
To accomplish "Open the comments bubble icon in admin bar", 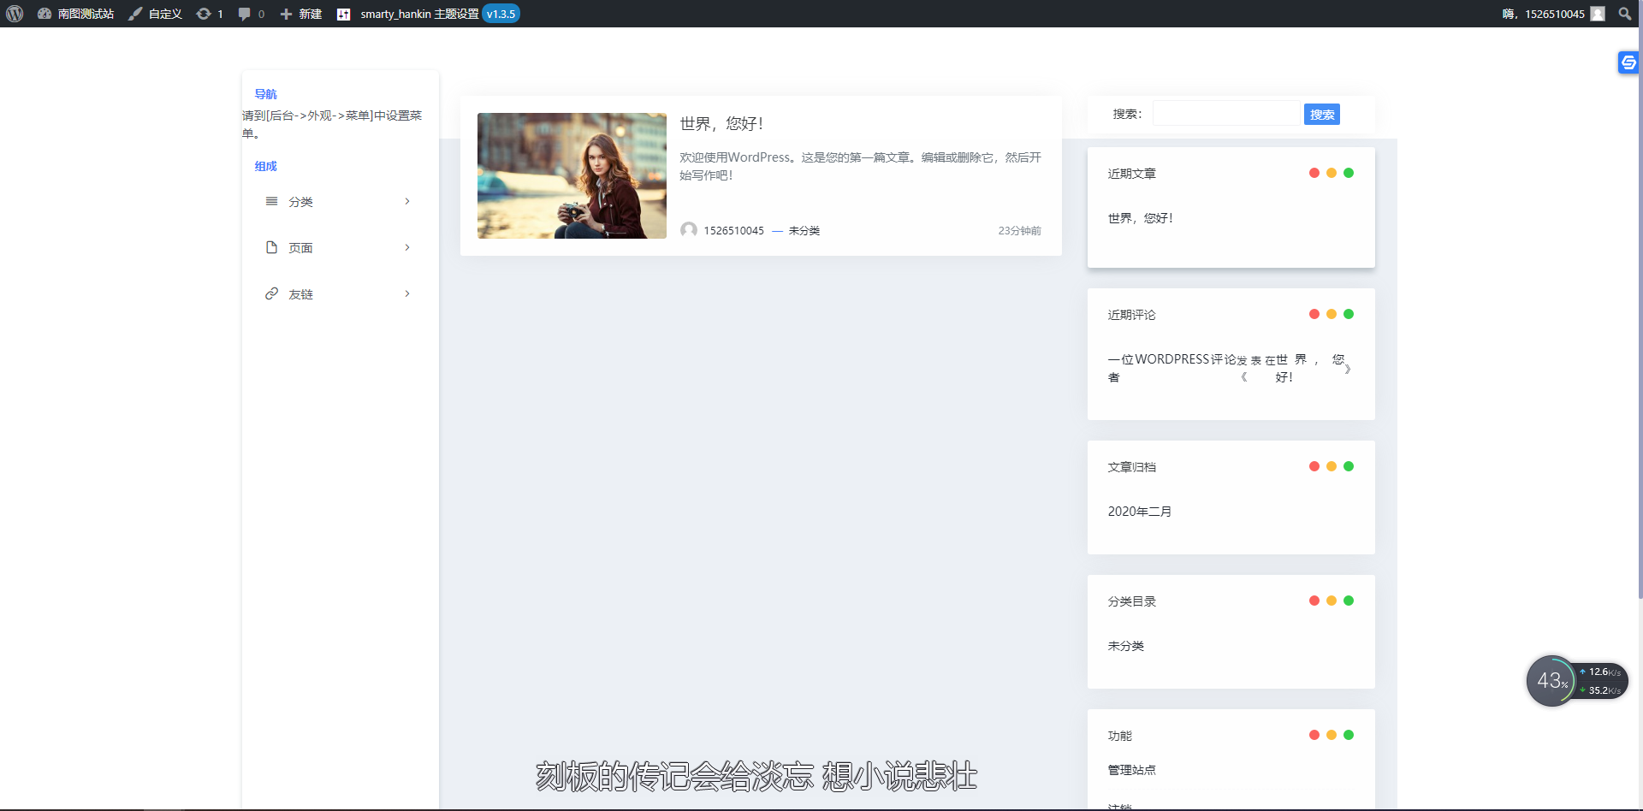I will coord(250,13).
